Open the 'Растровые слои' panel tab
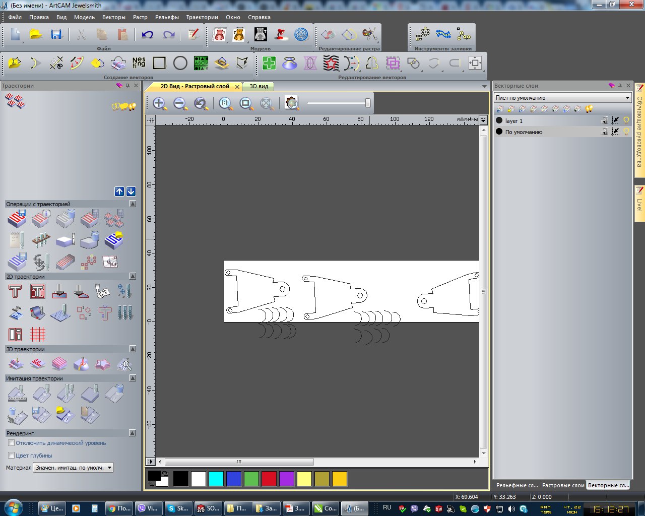The width and height of the screenshot is (645, 516). (563, 485)
